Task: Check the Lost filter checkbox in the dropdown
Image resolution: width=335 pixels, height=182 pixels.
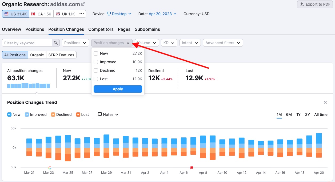Action: coord(96,79)
